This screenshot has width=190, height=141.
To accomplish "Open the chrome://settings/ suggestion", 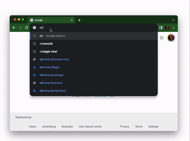I will point(94,75).
